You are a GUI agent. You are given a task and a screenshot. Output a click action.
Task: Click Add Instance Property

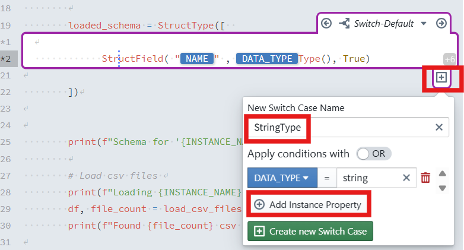[308, 204]
